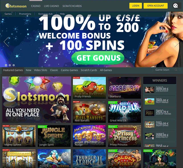Image resolution: width=183 pixels, height=168 pixels.
Task: Click the Slotsmoon logo in header
Action: pos(16,6)
